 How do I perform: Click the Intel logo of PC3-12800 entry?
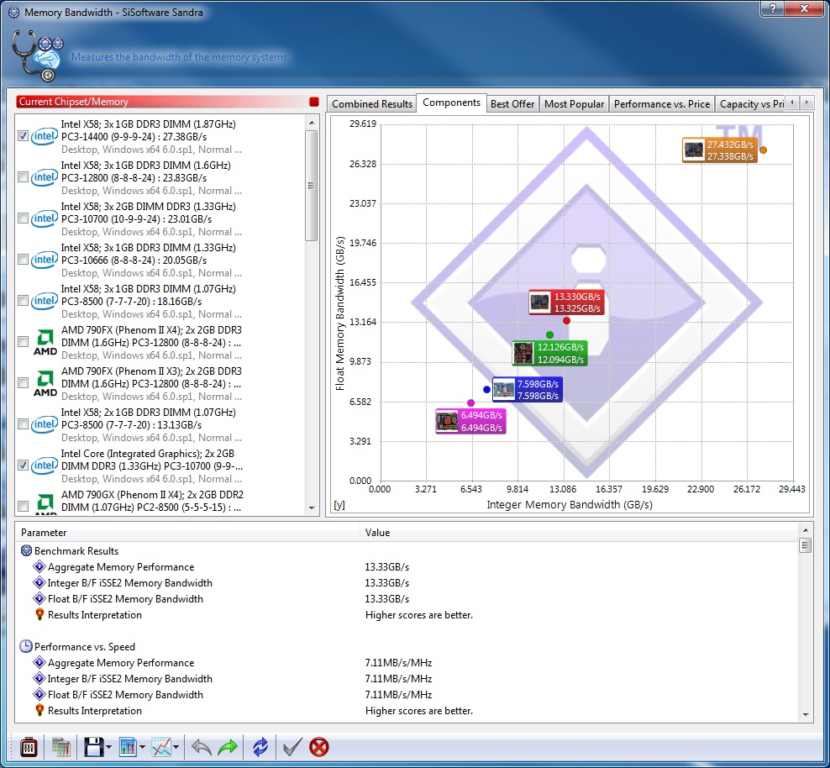click(45, 177)
